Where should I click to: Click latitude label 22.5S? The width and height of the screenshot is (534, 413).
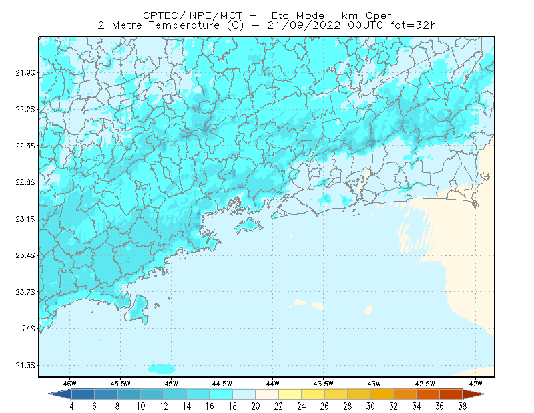[25, 146]
